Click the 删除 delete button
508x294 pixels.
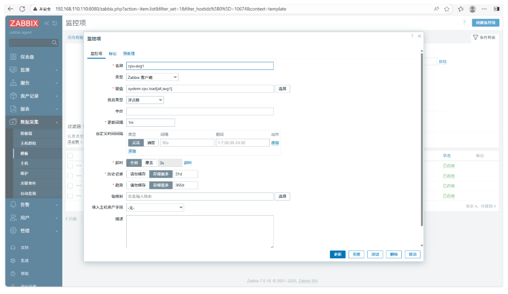[394, 254]
